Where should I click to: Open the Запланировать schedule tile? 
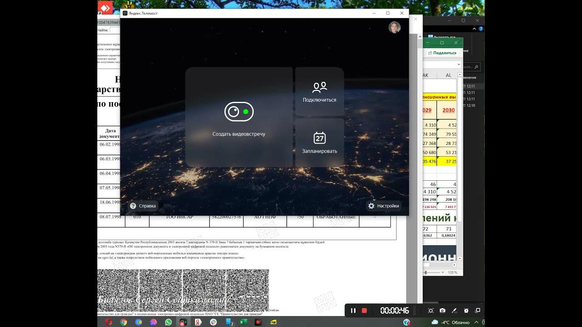320,143
